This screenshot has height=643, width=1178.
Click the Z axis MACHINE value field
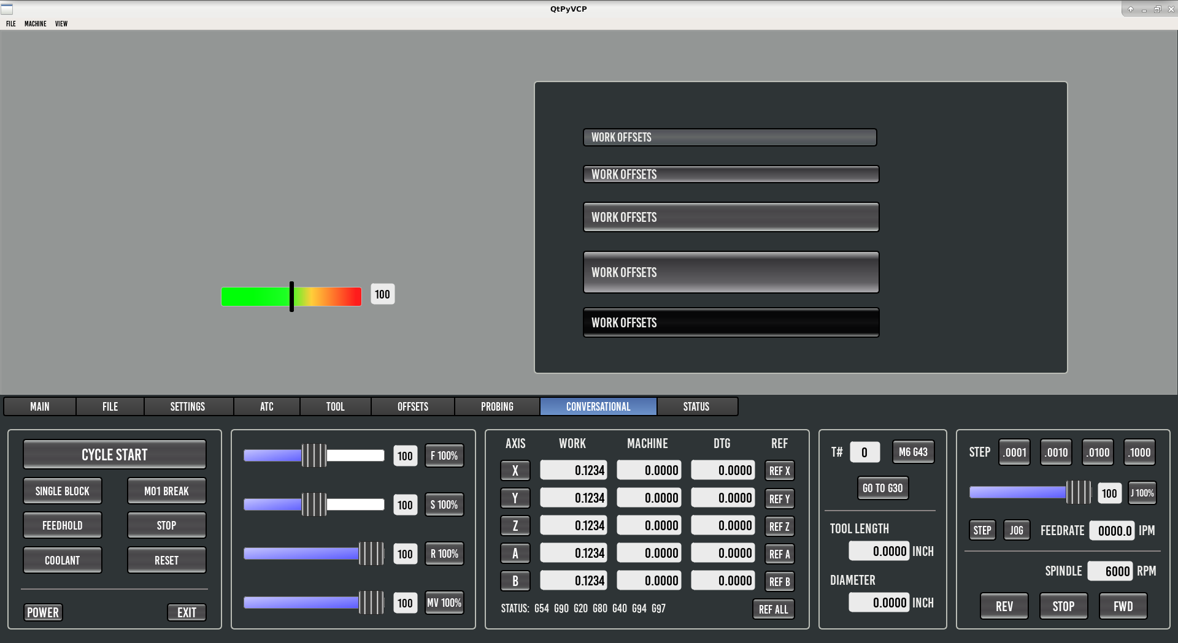click(649, 525)
